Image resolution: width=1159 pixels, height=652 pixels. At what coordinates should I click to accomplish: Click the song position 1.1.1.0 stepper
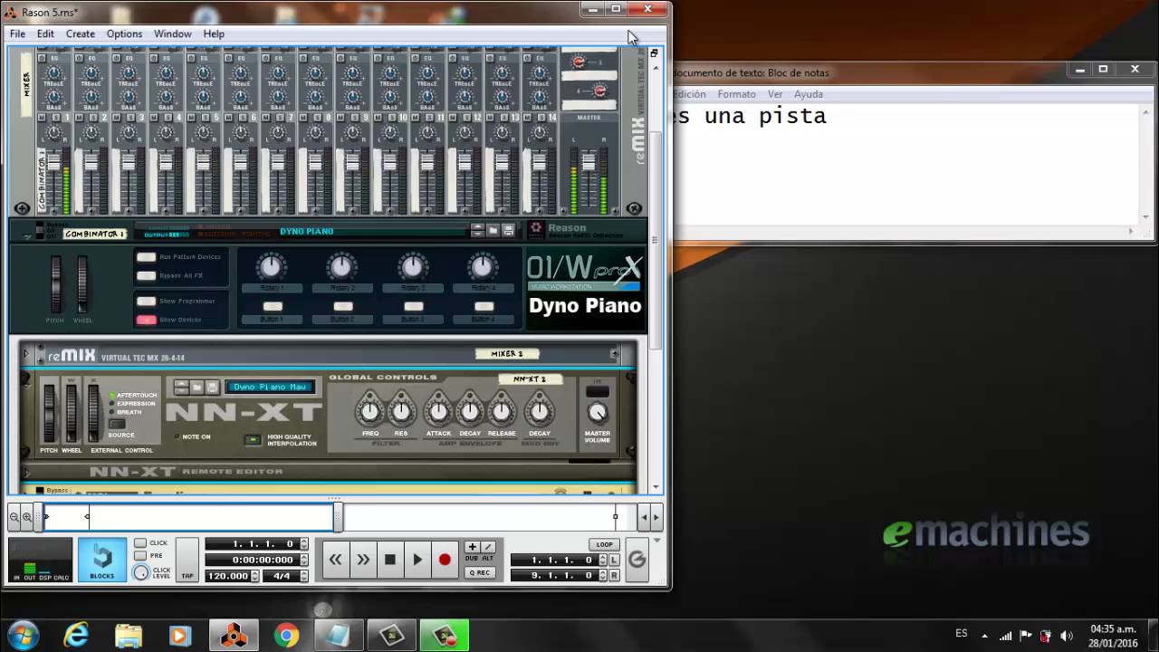click(x=304, y=544)
